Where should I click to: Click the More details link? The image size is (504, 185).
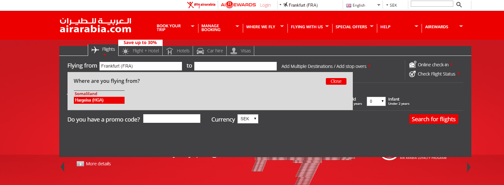pos(98,164)
